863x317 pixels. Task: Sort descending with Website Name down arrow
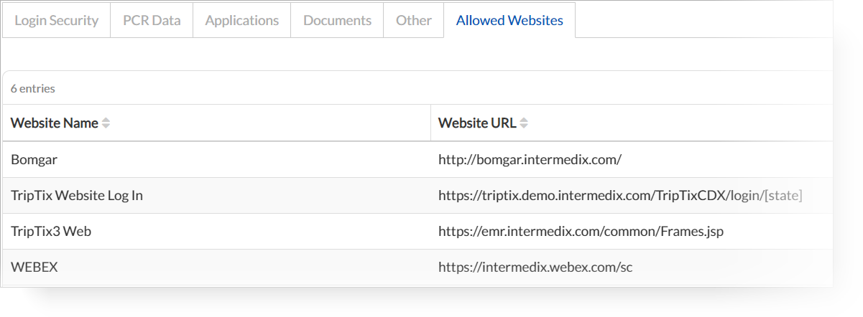106,126
